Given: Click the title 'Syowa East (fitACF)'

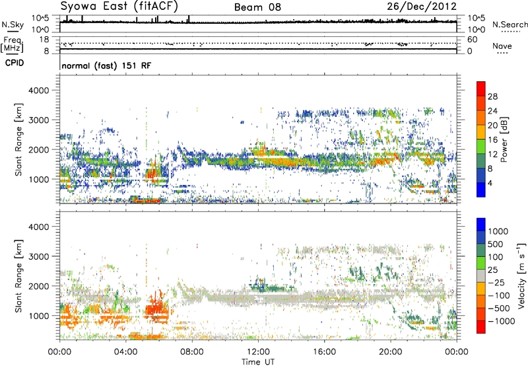Looking at the screenshot, I should click(x=119, y=7).
